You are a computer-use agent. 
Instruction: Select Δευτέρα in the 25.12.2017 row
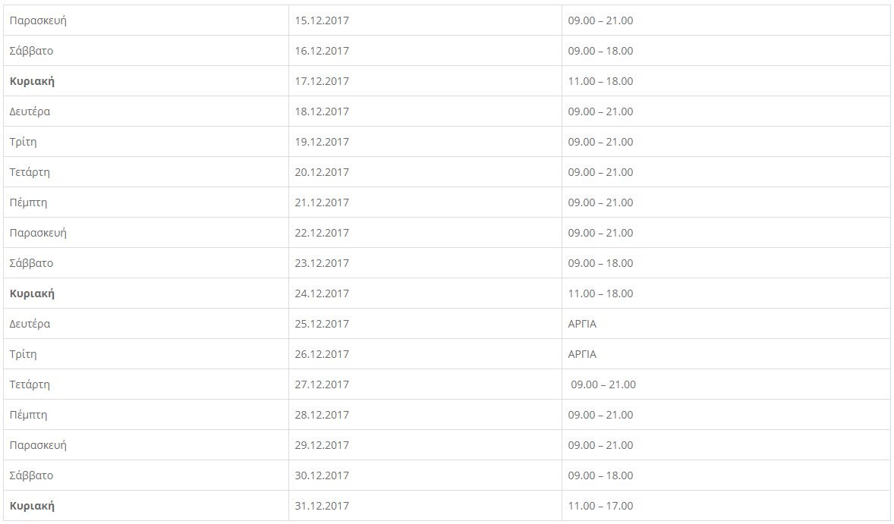click(30, 324)
